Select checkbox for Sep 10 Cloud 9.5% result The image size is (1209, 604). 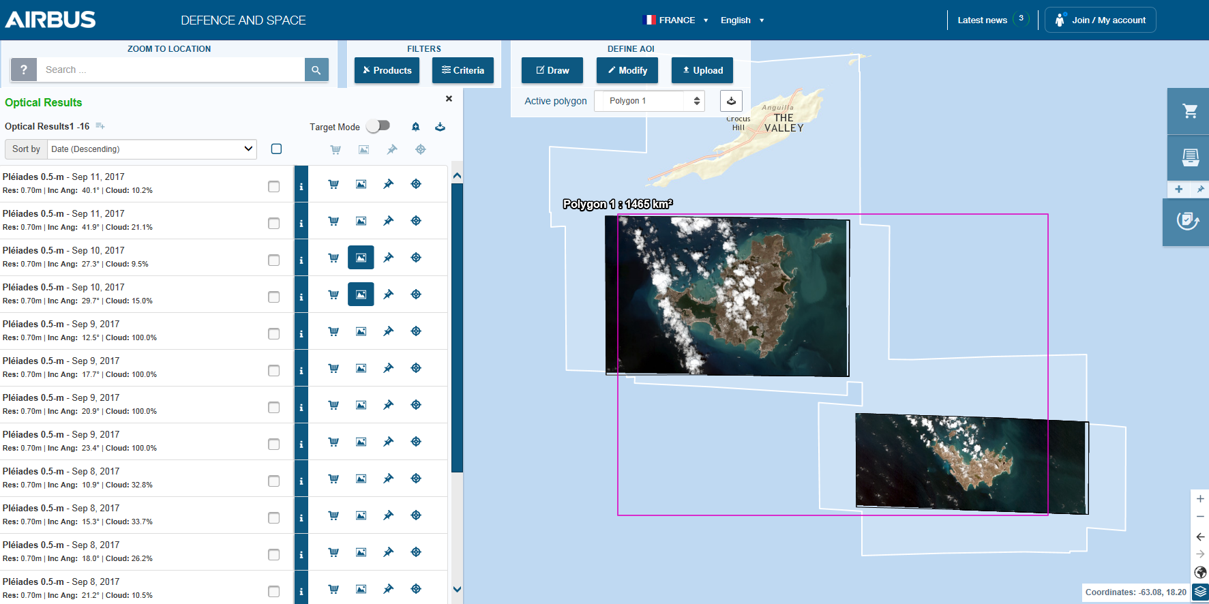(273, 260)
